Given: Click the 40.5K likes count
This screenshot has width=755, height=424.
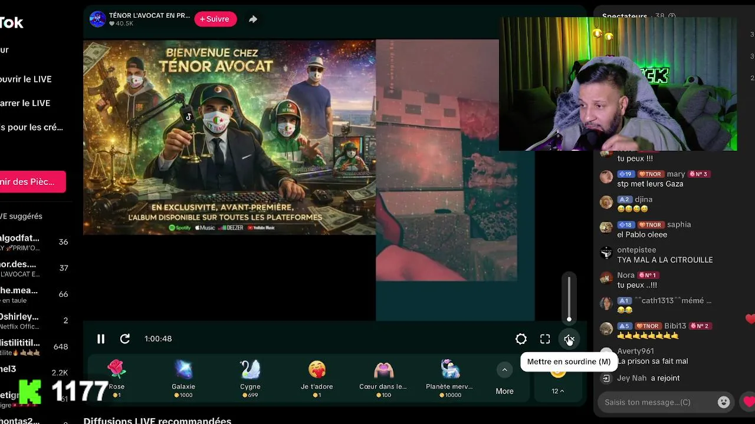Looking at the screenshot, I should [122, 24].
